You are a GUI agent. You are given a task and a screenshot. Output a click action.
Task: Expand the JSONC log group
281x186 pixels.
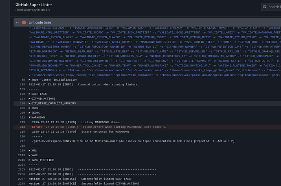click(34, 113)
